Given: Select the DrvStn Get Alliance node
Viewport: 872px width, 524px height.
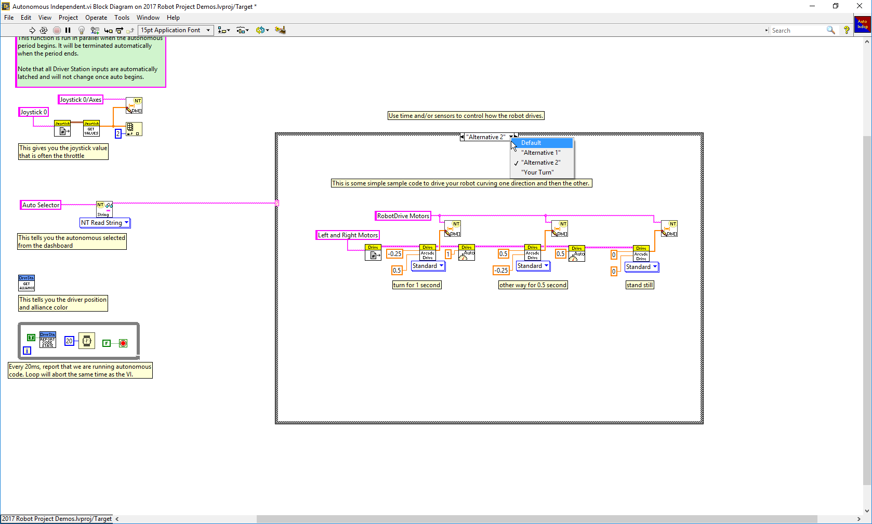Looking at the screenshot, I should point(27,283).
